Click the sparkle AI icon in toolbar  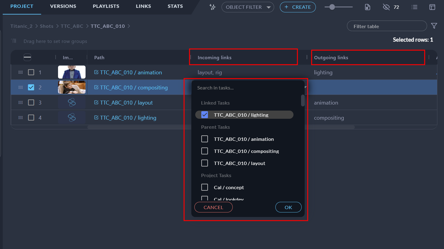point(212,7)
